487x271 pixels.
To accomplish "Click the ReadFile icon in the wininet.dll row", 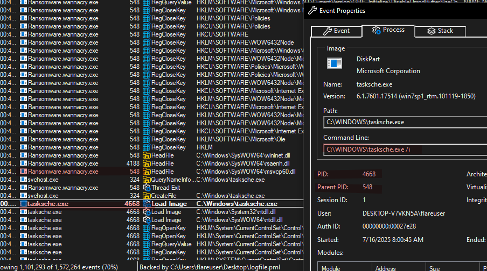I will pos(146,155).
